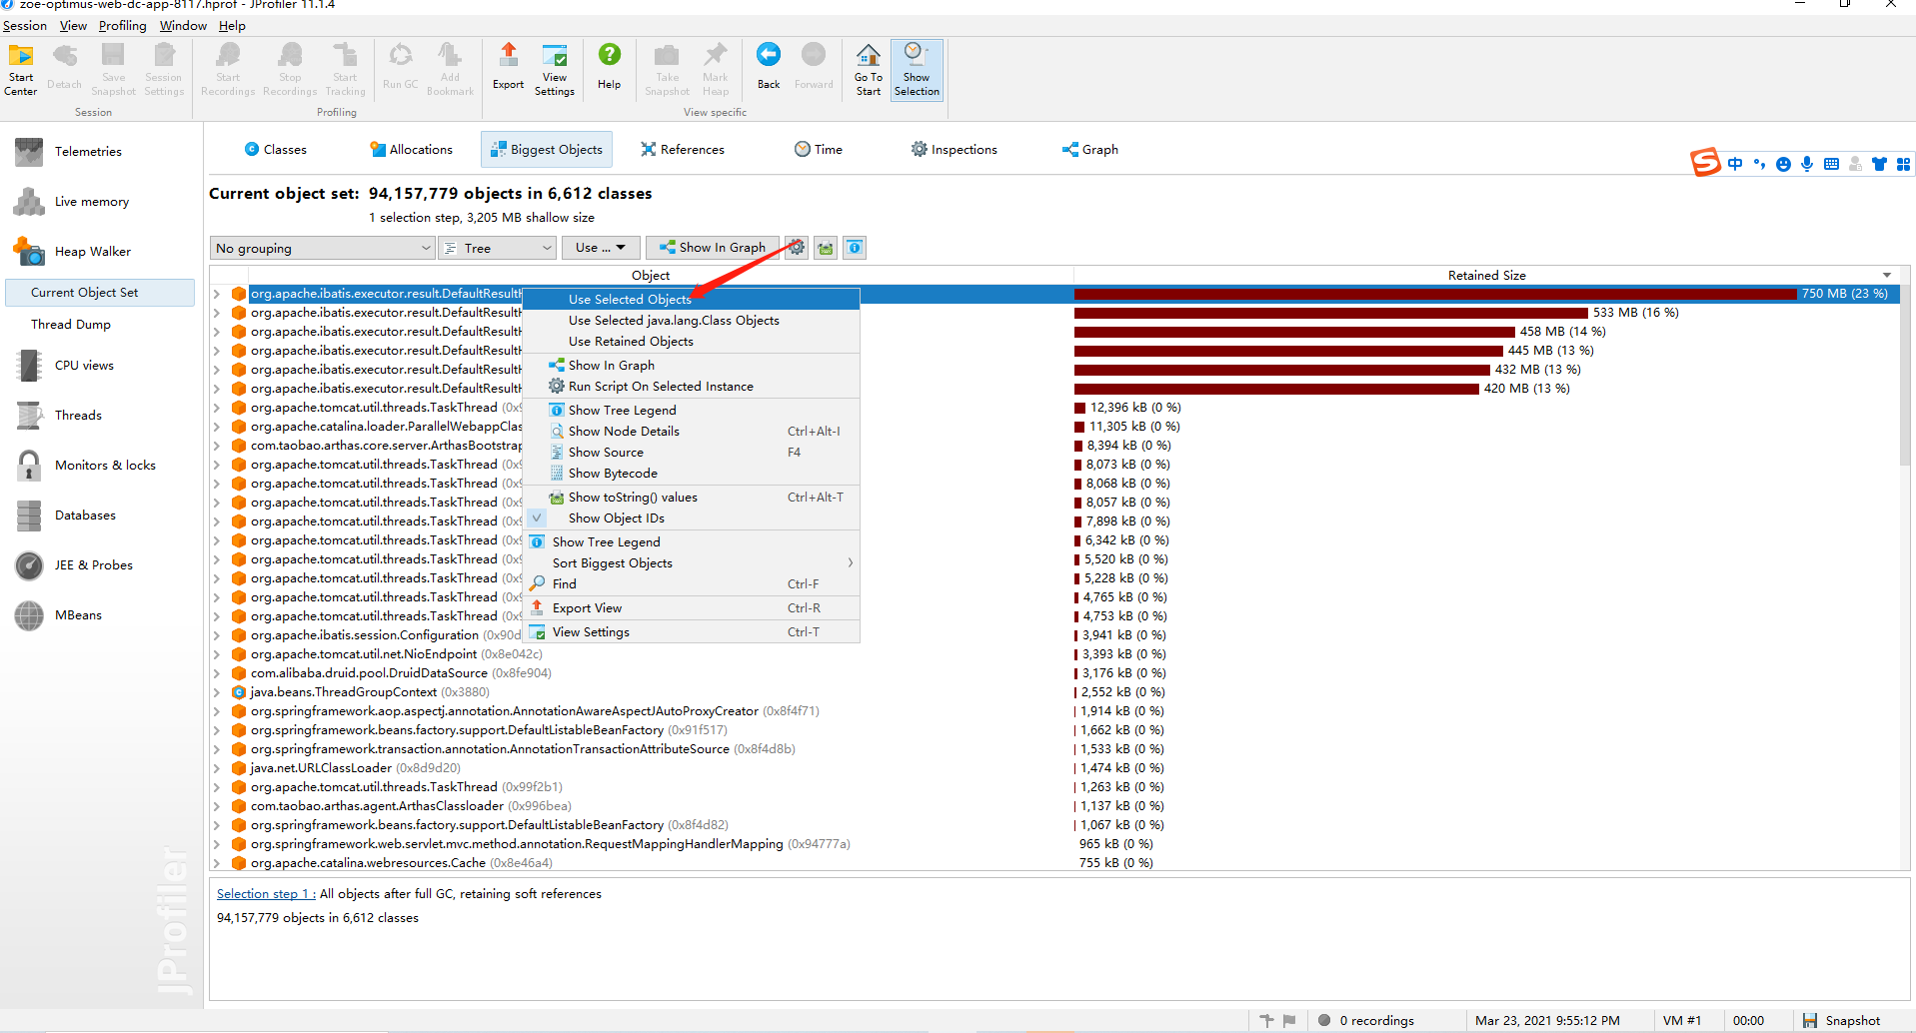Select Thread Dump in sidebar

click(x=71, y=325)
